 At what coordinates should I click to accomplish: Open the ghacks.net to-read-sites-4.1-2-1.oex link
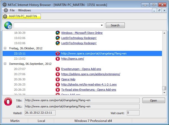pyautogui.click(x=89, y=84)
